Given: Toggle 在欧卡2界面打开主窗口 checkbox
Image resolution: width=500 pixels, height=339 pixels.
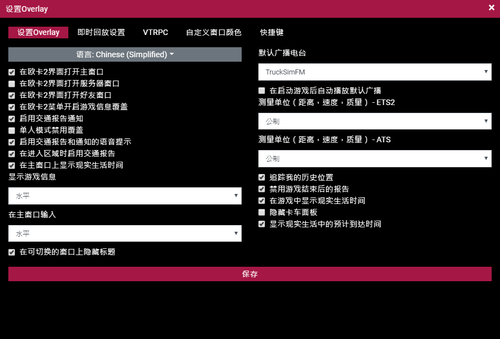Looking at the screenshot, I should [x=12, y=72].
